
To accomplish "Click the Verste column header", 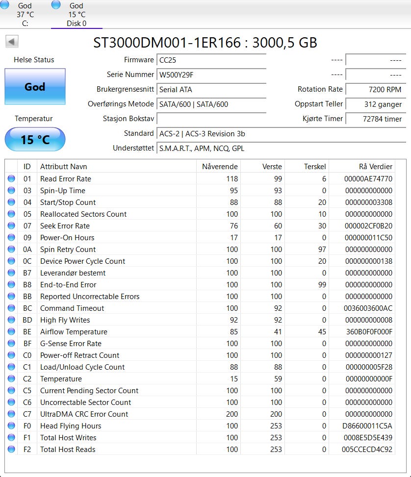I will (x=262, y=166).
